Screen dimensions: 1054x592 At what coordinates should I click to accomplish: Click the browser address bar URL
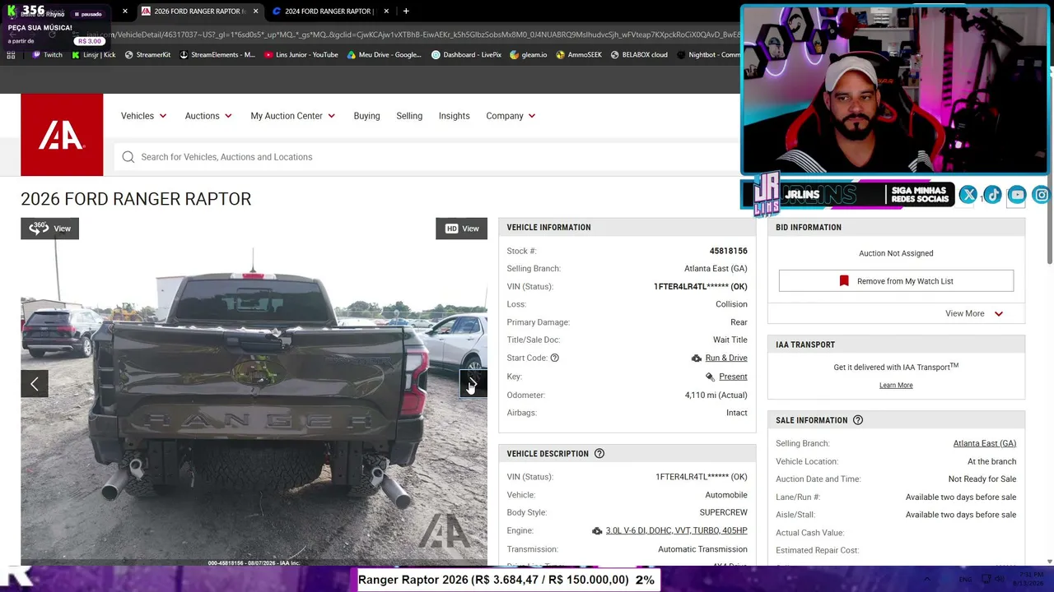(412, 35)
